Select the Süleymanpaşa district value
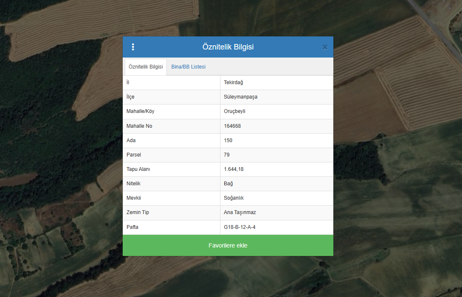Viewport: 462px width, 297px height. (240, 97)
